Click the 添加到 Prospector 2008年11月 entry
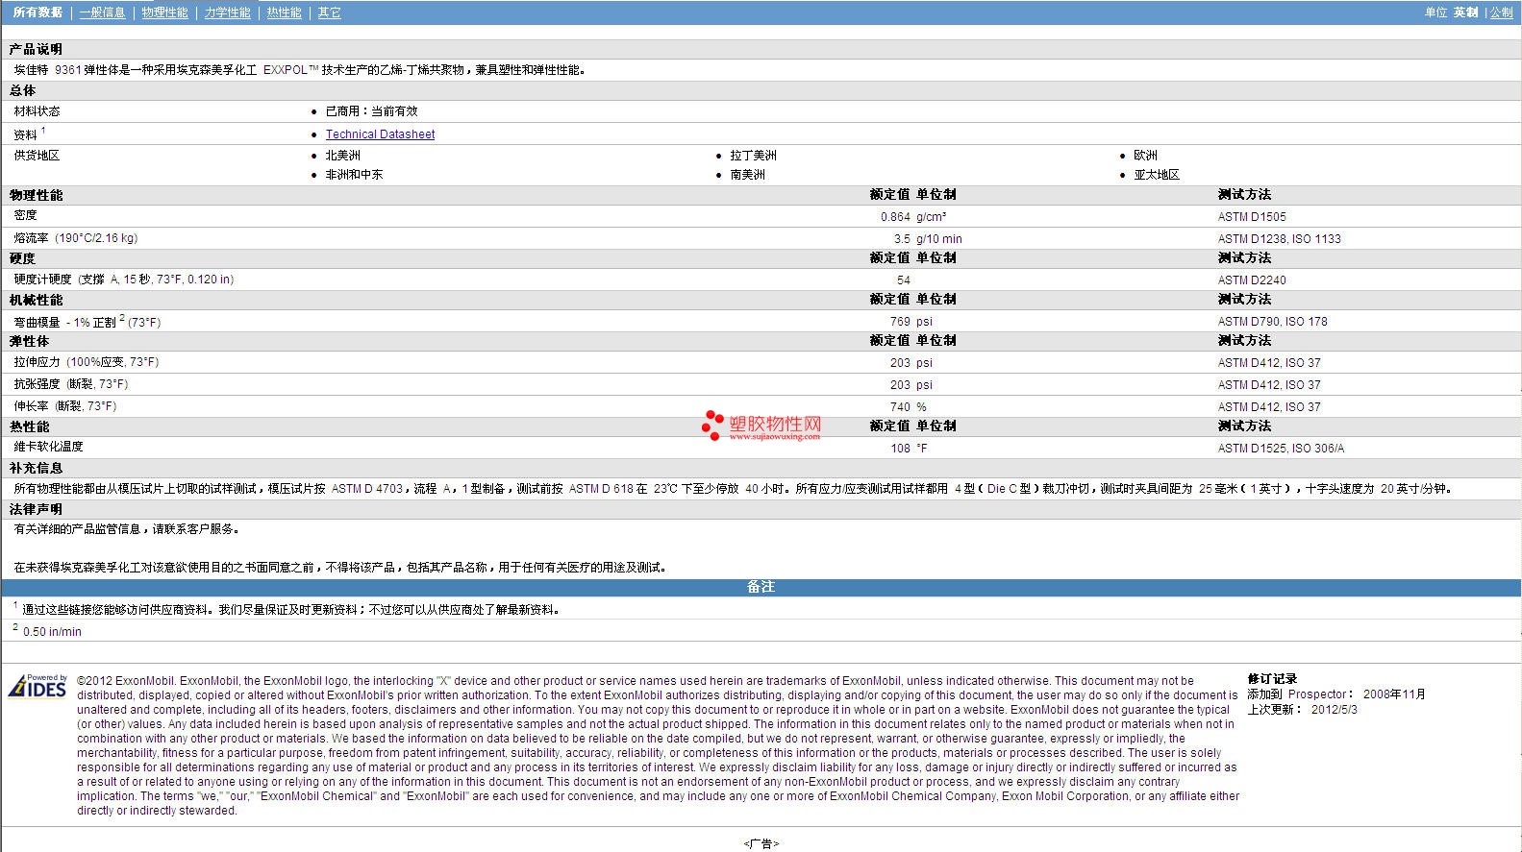 pos(1336,694)
